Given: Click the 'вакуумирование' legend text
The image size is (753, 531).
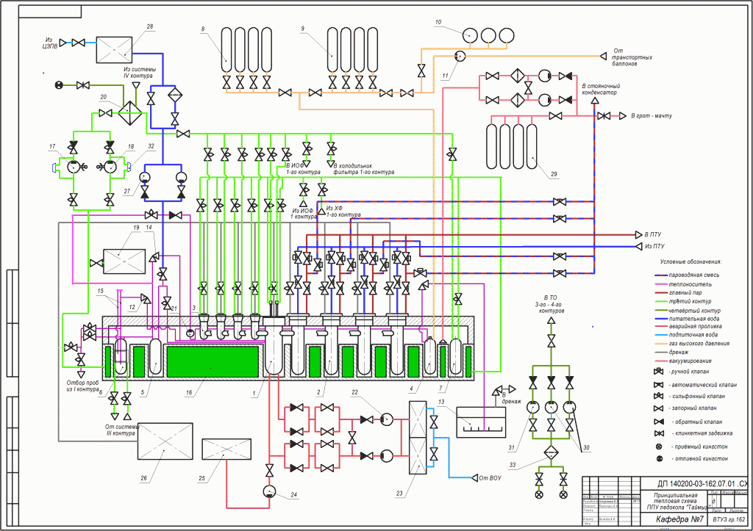Looking at the screenshot, I should tap(690, 361).
